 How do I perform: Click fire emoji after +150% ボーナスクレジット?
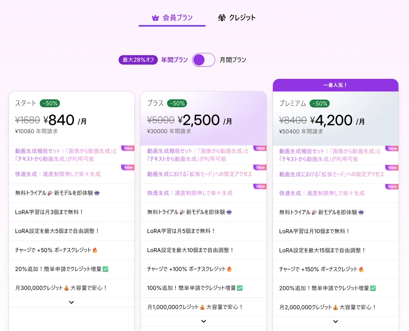click(x=361, y=269)
